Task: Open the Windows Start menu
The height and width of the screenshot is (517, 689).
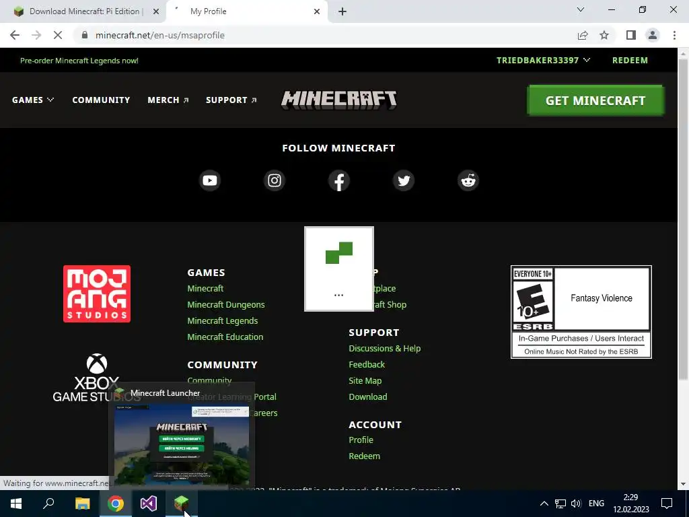Action: click(x=16, y=504)
